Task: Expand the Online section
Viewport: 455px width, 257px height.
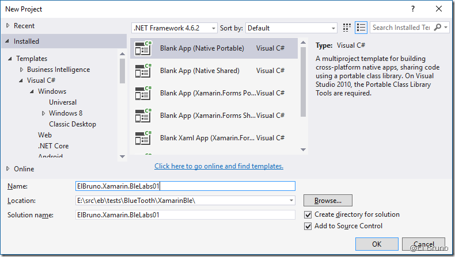Action: (x=7, y=169)
